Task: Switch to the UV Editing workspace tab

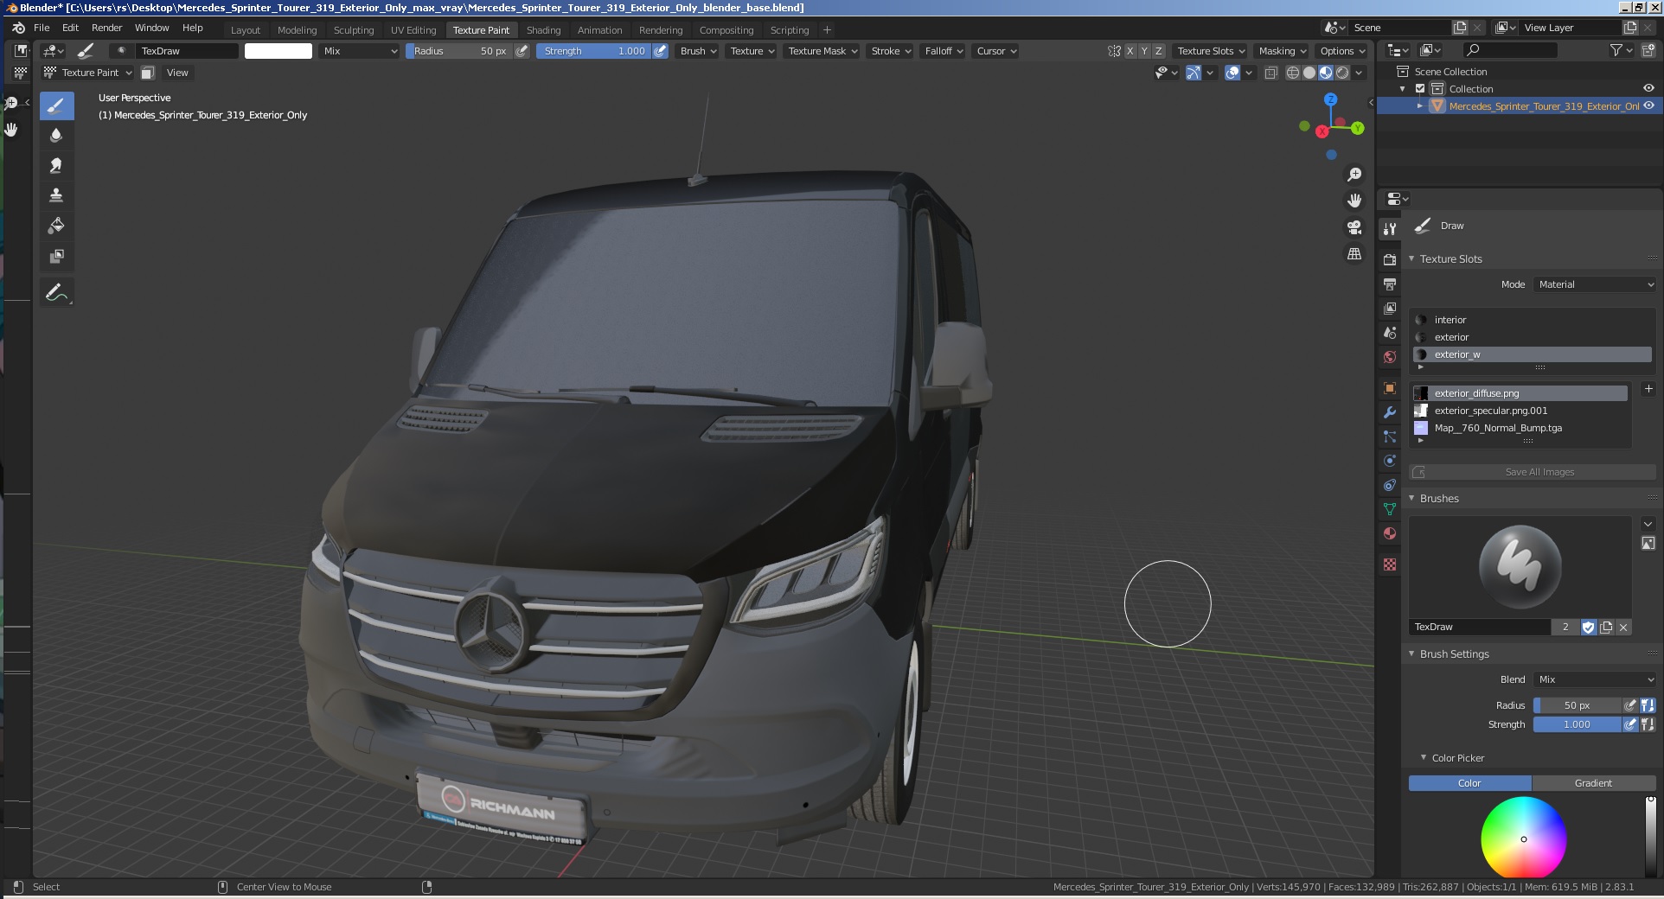Action: (413, 29)
